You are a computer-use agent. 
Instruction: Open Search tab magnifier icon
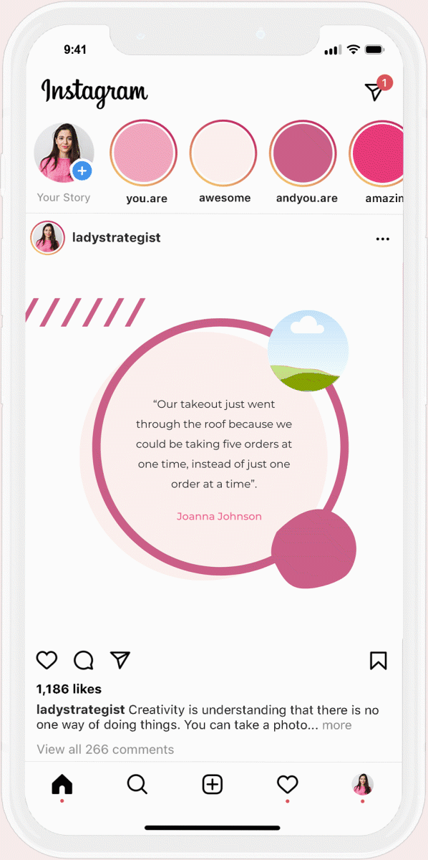(137, 784)
